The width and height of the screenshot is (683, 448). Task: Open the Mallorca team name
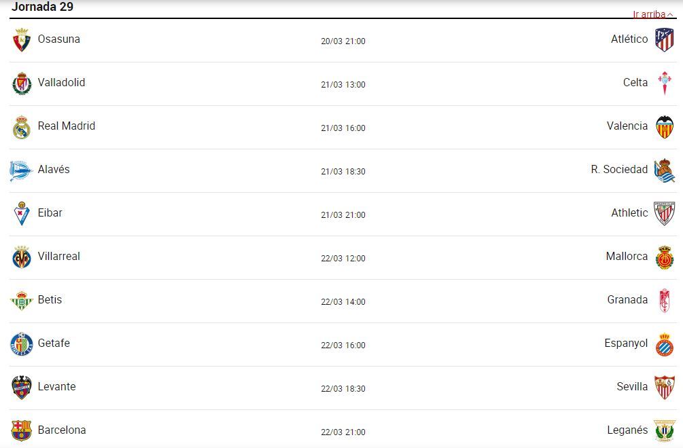coord(627,257)
